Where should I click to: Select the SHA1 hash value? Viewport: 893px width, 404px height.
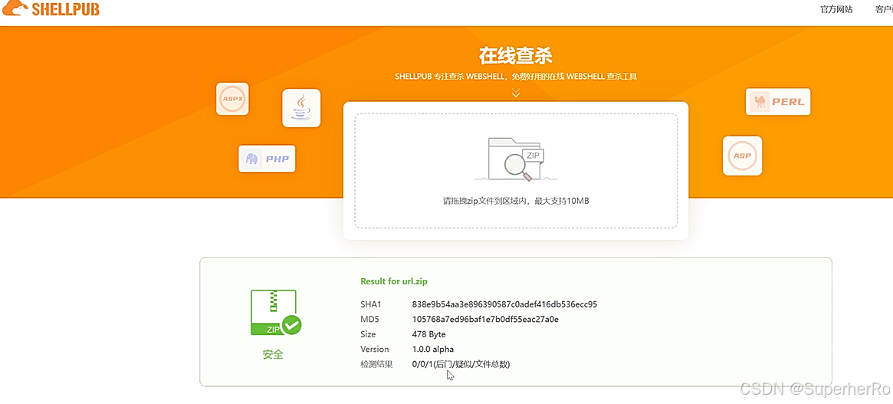pos(504,304)
